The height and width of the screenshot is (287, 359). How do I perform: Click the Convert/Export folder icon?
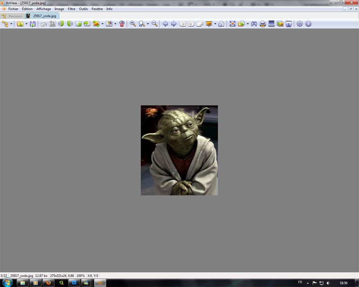(241, 24)
